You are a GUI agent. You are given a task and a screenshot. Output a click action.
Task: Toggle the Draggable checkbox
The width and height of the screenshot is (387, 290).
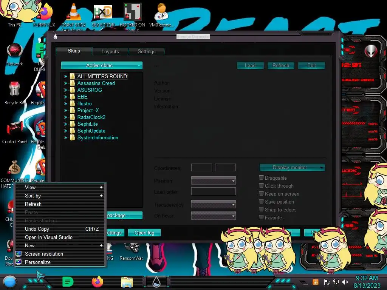(261, 177)
